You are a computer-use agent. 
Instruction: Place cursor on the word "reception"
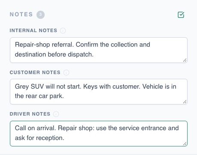49,138
